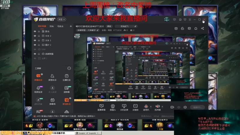The height and width of the screenshot is (135, 240).
Task: Open settings gear on 弹幕助手
Action: (42, 74)
